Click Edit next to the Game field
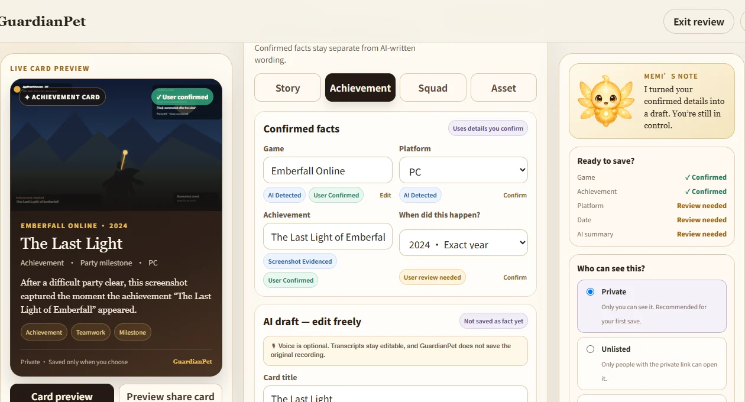This screenshot has height=402, width=745. tap(386, 195)
